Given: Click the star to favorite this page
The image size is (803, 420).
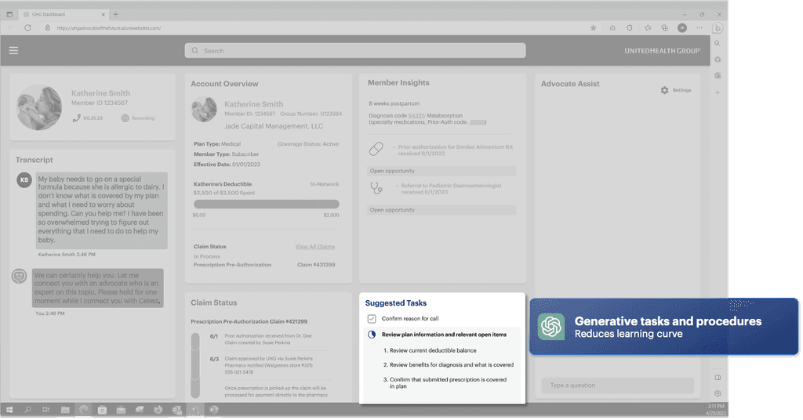Looking at the screenshot, I should (593, 27).
